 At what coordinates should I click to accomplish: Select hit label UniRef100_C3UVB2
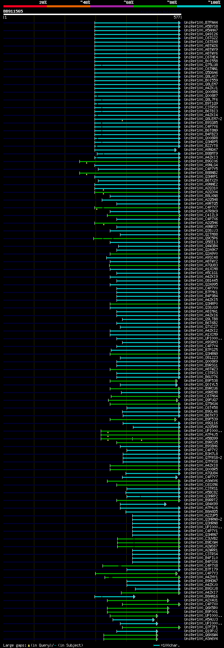click(x=201, y=539)
